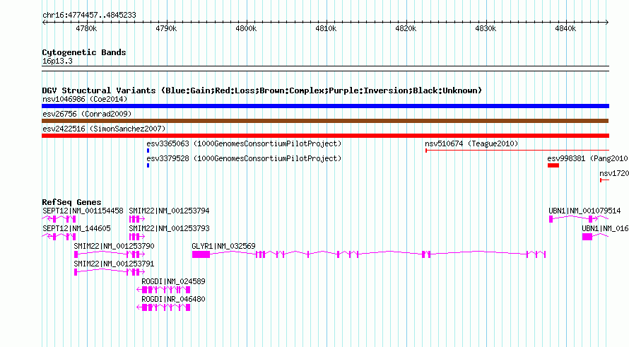The image size is (629, 347).
Task: Open the esv26756 (Conrad2009) label
Action: (x=87, y=114)
